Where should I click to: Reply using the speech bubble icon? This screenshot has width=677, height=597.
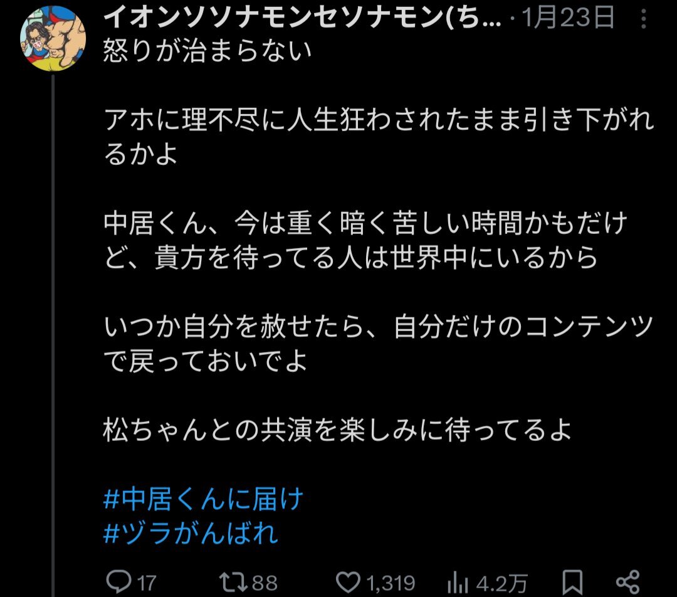pos(118,582)
